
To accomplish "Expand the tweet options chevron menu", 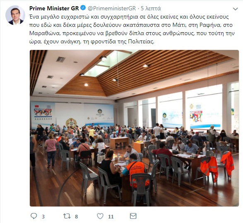I will pos(236,9).
